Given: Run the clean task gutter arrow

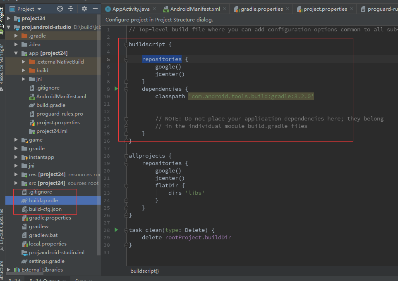Looking at the screenshot, I should tap(116, 230).
